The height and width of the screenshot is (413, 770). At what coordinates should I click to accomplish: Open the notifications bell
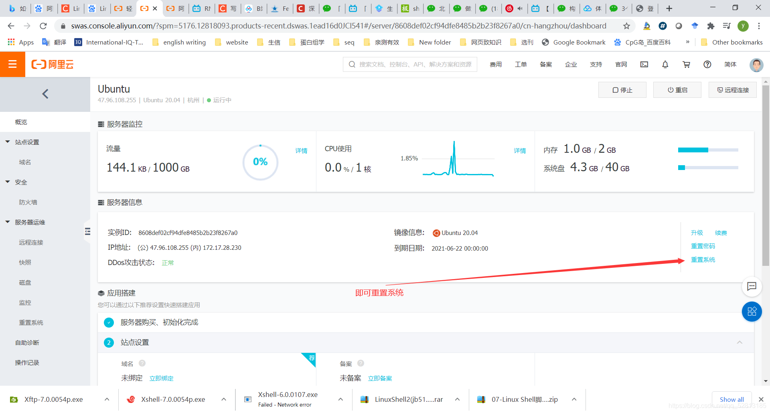[665, 65]
